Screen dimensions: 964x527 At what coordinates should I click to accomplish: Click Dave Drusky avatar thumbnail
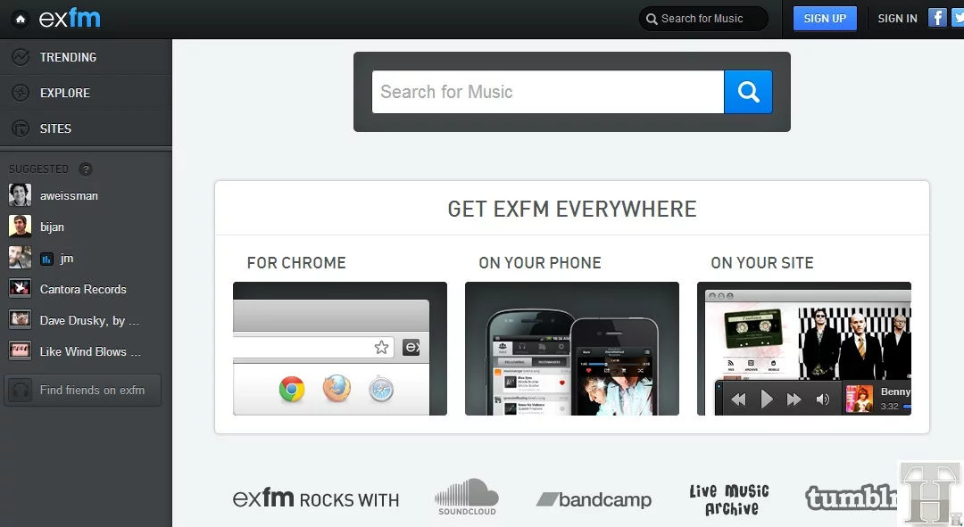[x=20, y=318]
